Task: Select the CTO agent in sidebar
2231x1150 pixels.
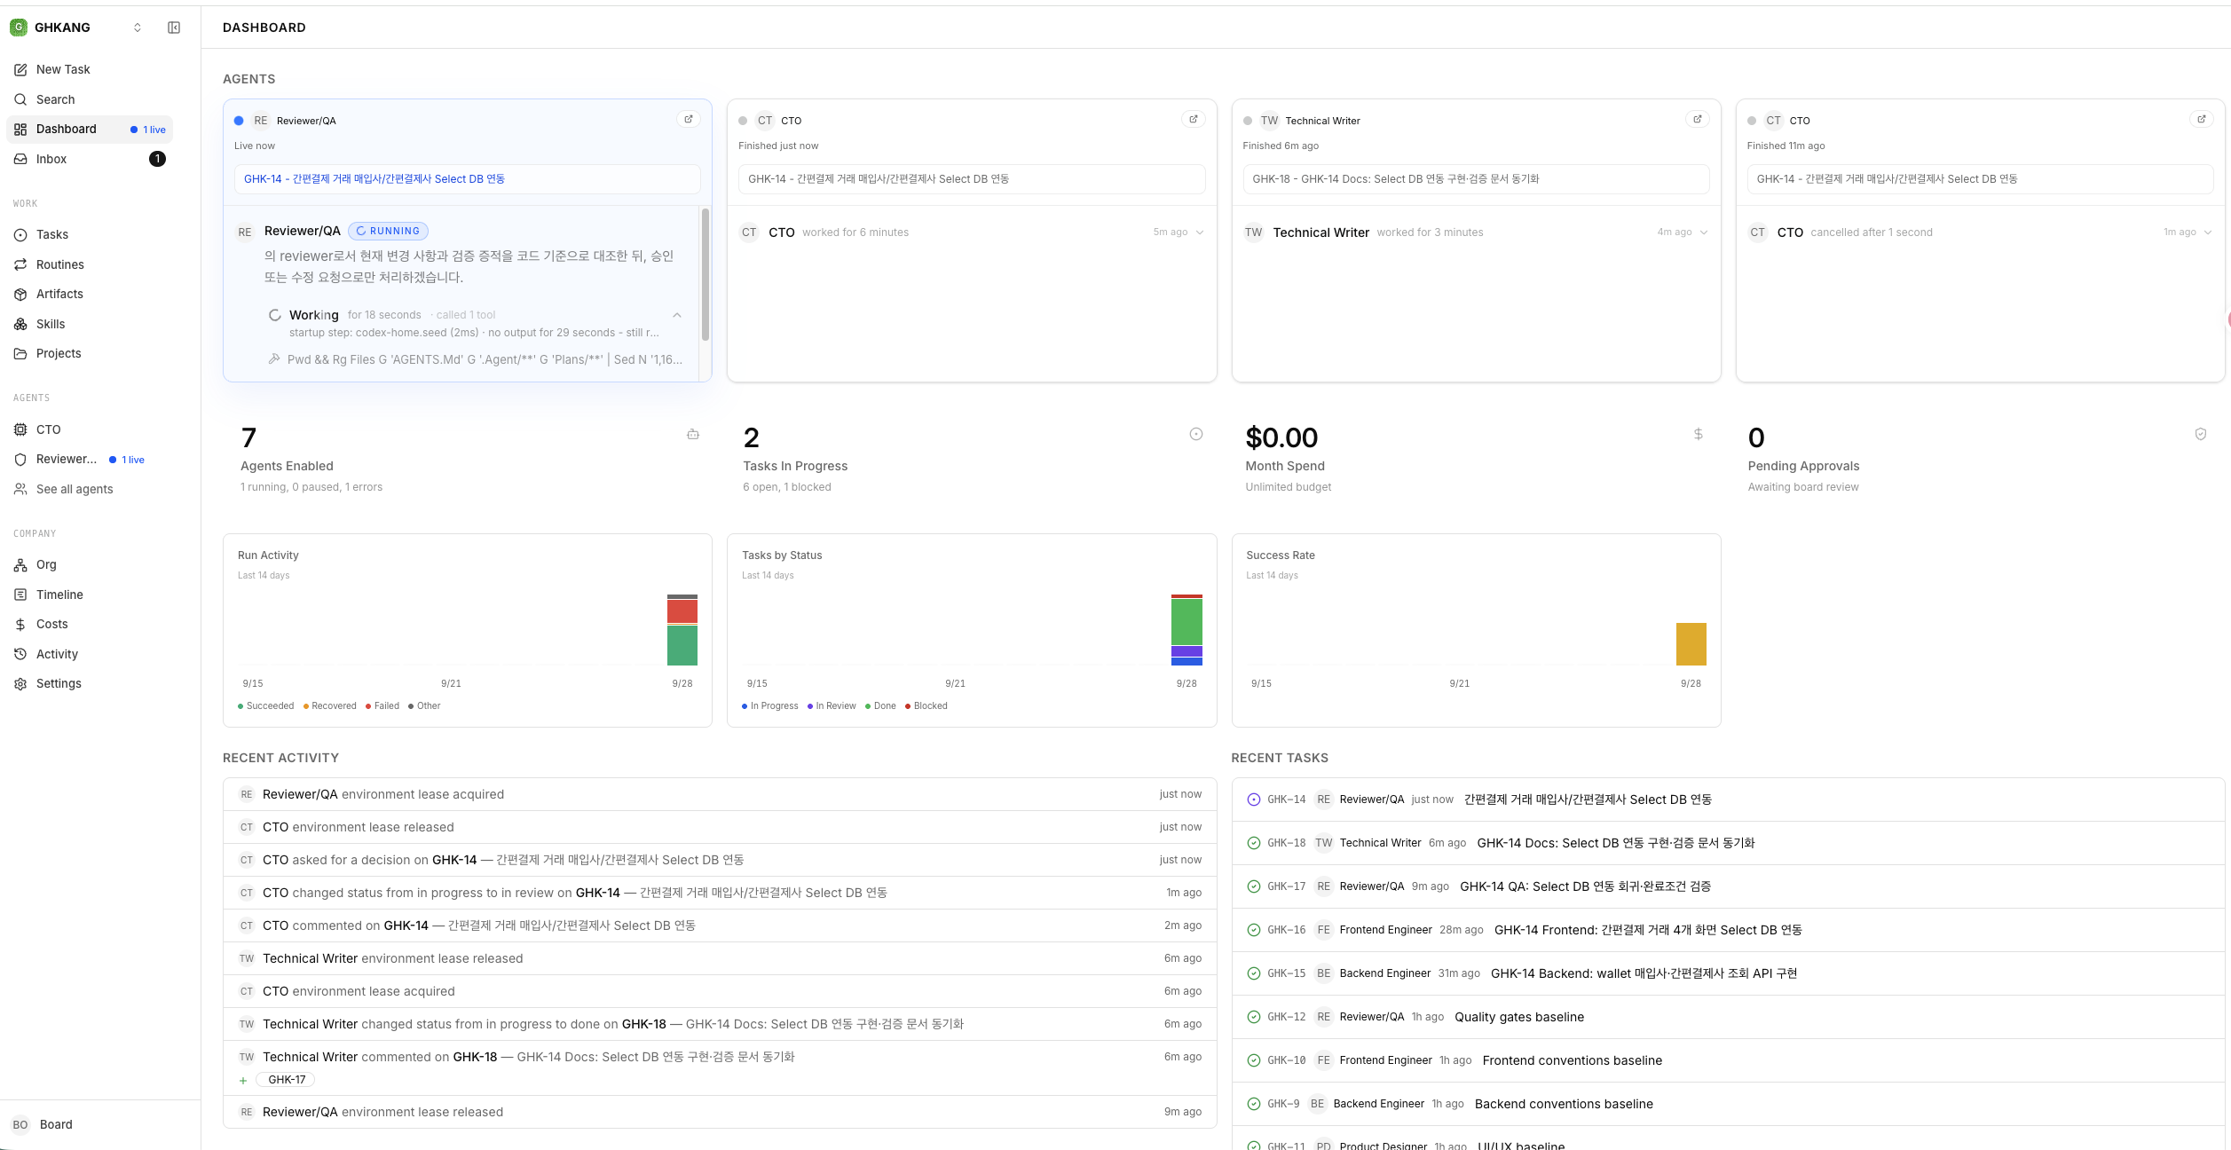Action: point(89,429)
